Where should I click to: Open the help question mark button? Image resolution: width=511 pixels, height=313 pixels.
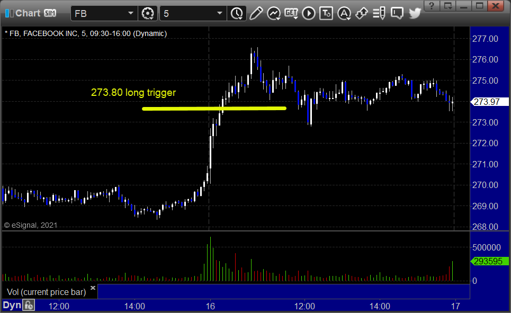click(432, 5)
